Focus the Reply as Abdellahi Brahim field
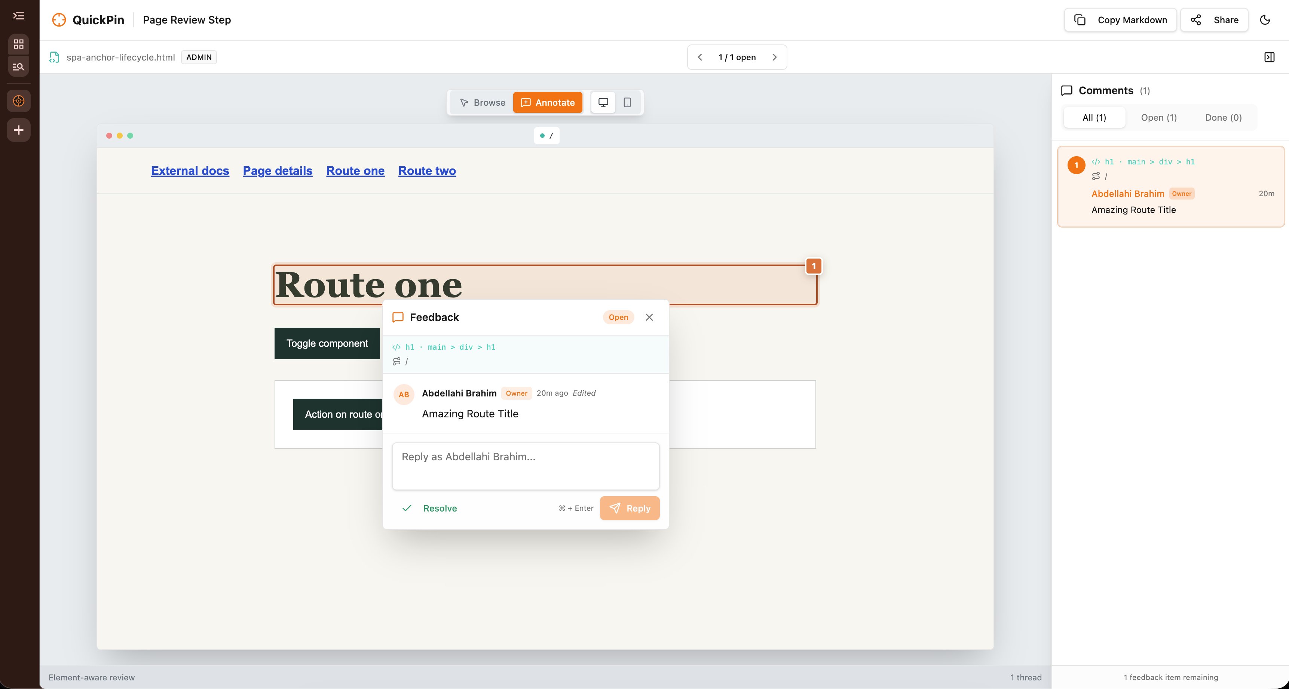This screenshot has height=689, width=1289. tap(526, 467)
